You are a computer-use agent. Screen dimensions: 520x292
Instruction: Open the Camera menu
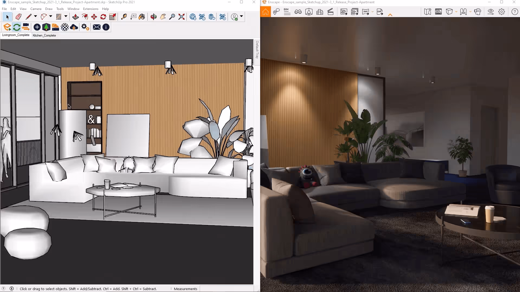(36, 9)
